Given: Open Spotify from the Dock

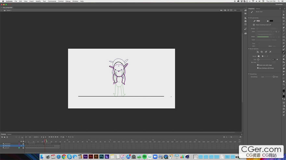Looking at the screenshot, I should pos(144,157).
